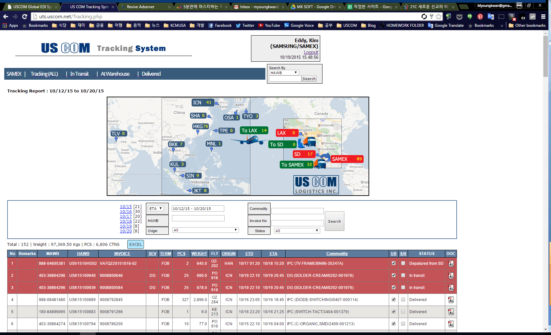Click the EXCEL export button
The height and width of the screenshot is (335, 551).
point(135,244)
